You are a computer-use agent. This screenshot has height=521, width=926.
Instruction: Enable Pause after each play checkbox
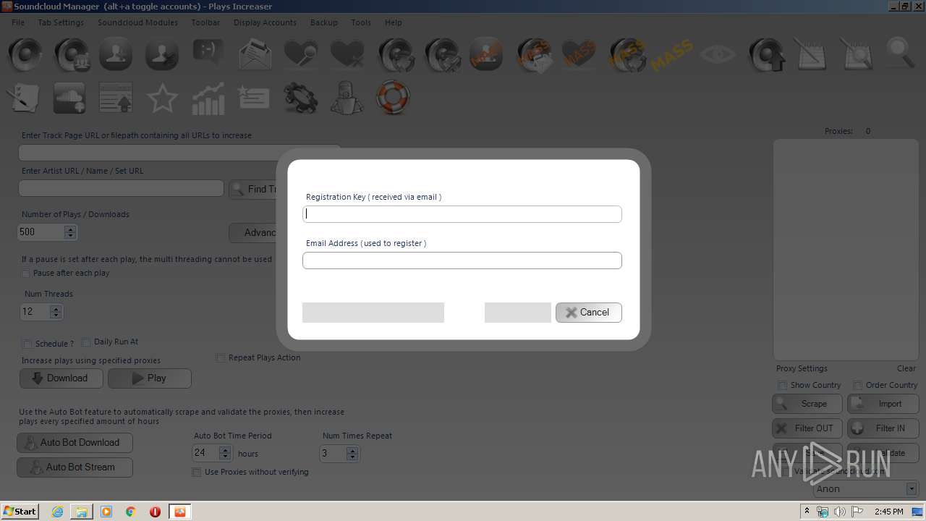[26, 274]
